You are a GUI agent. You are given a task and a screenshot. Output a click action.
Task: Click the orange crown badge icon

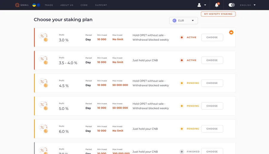pyautogui.click(x=231, y=32)
